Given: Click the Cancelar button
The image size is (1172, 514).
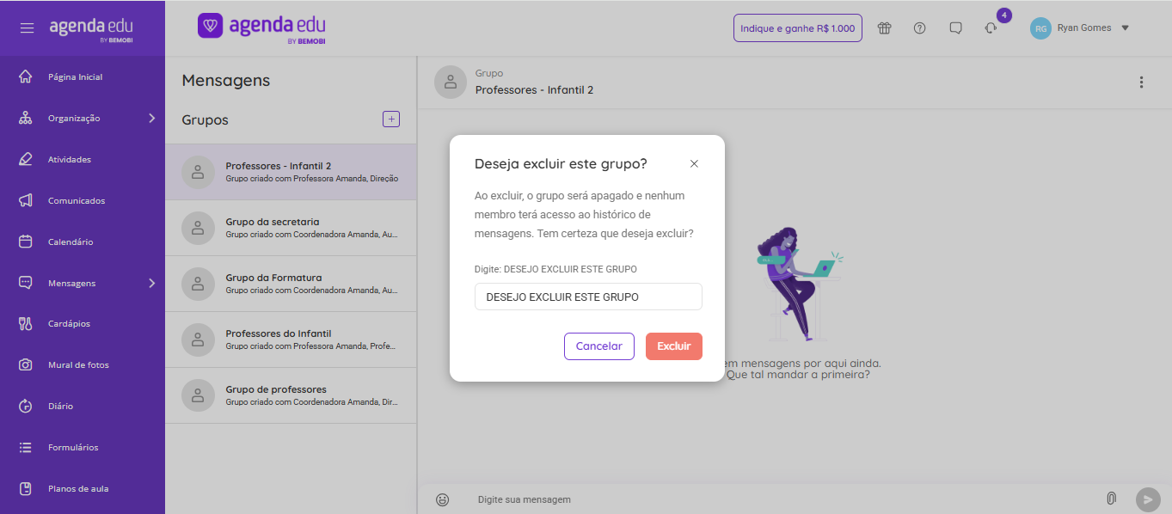Looking at the screenshot, I should click(x=599, y=346).
